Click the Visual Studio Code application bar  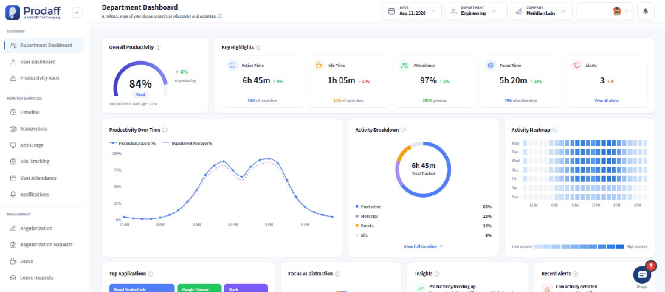(142, 288)
